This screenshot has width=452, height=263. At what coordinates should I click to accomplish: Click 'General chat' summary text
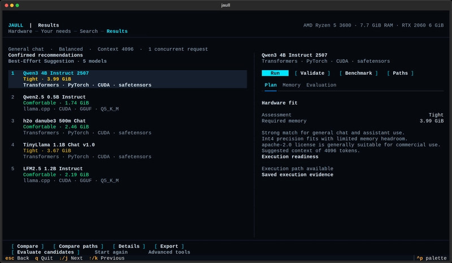pos(26,49)
